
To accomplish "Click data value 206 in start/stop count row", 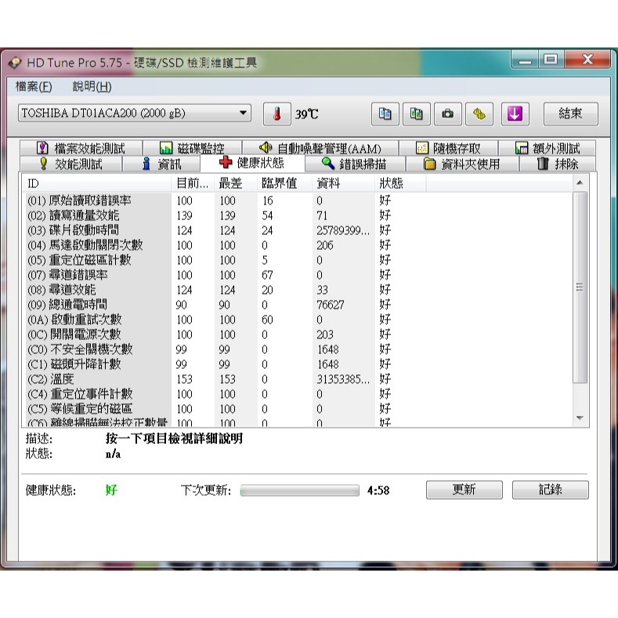I will click(325, 245).
